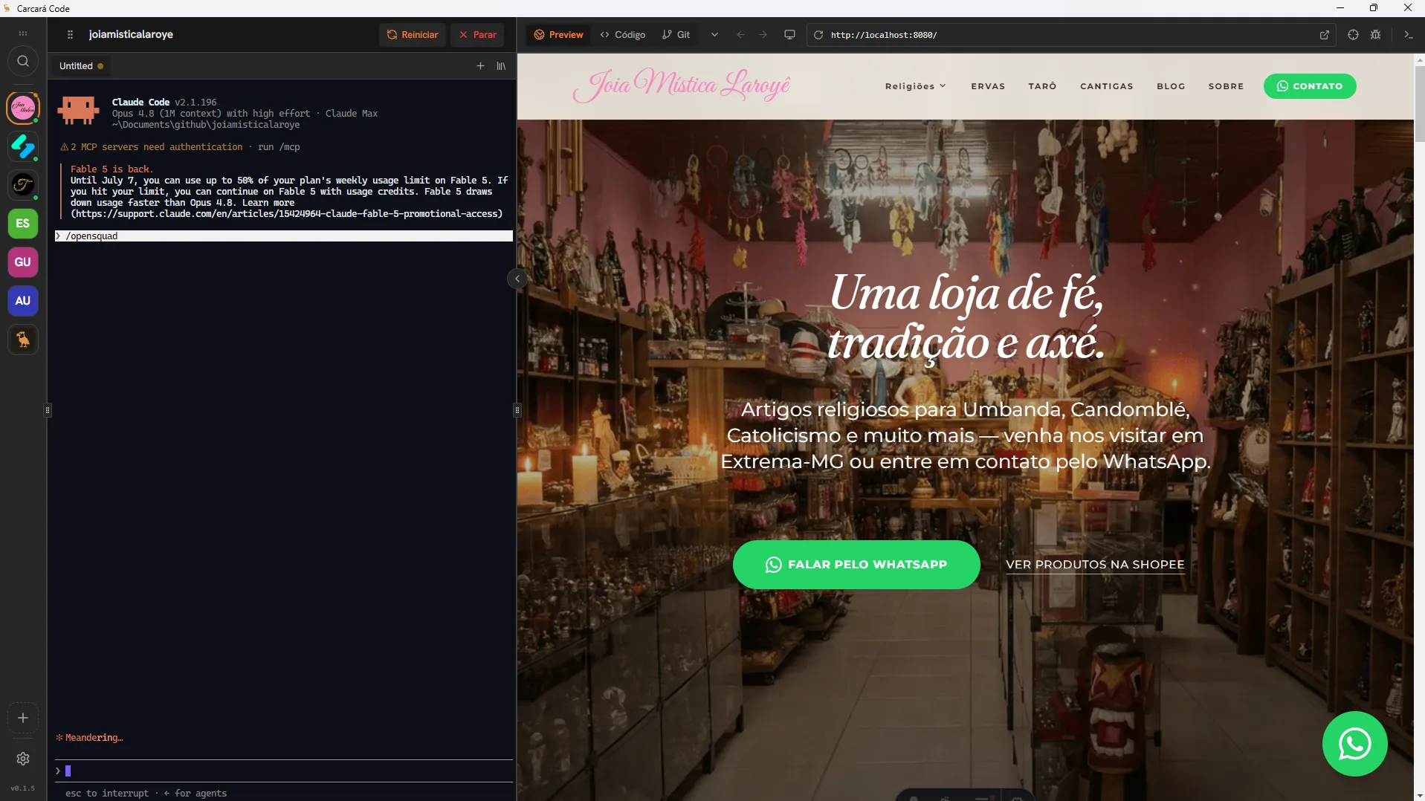
Task: Toggle the terminal console icon
Action: point(1409,35)
